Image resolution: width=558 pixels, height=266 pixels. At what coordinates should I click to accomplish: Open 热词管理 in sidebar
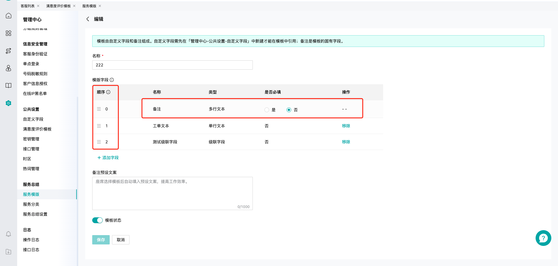click(x=31, y=169)
